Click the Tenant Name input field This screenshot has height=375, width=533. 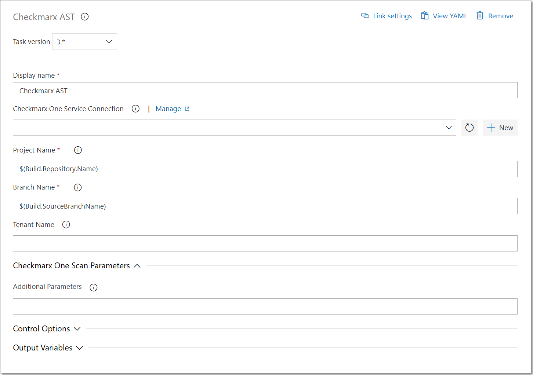[x=265, y=243]
